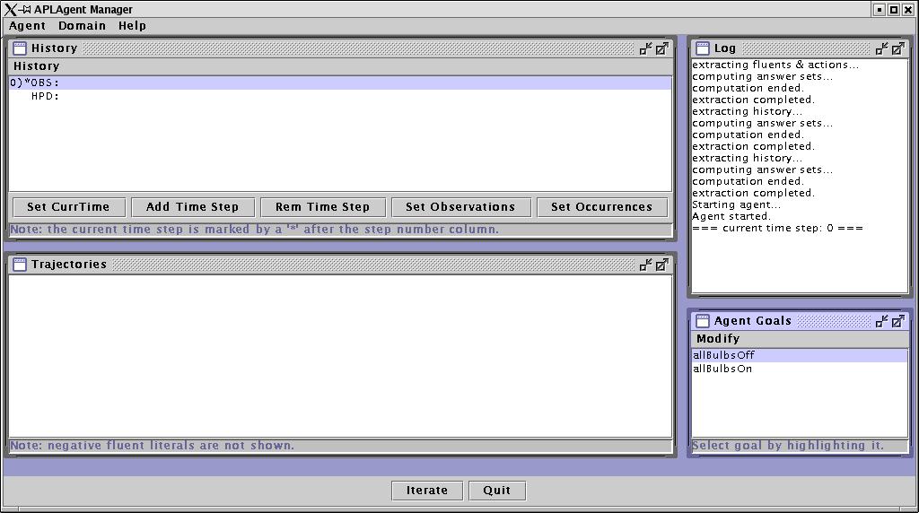Open the History panel's window icon menu
Screen dimensions: 919x513
[x=20, y=48]
